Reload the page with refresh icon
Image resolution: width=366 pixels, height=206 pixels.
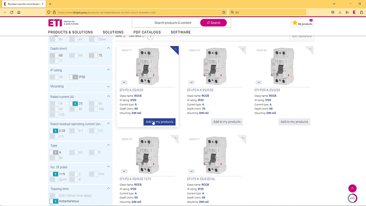coord(12,12)
